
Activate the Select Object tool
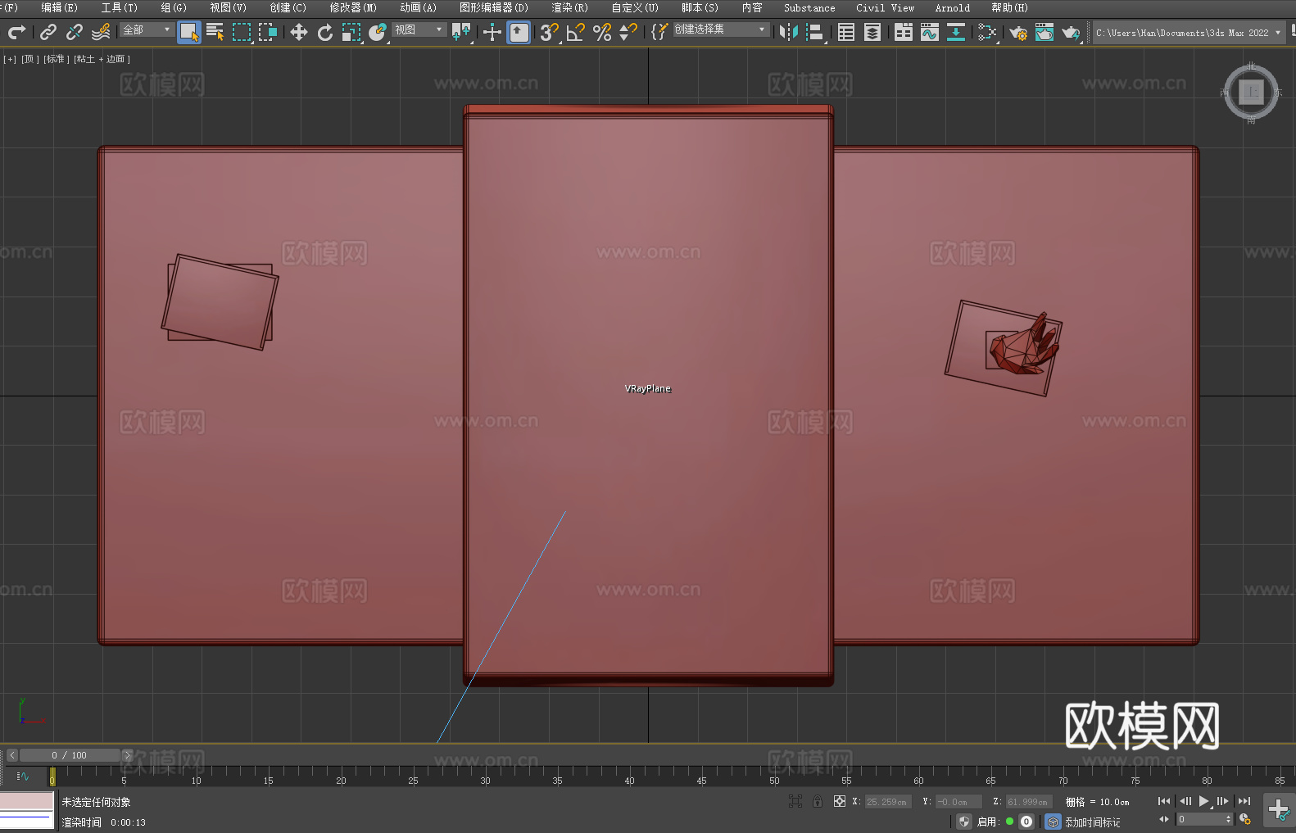click(x=189, y=32)
